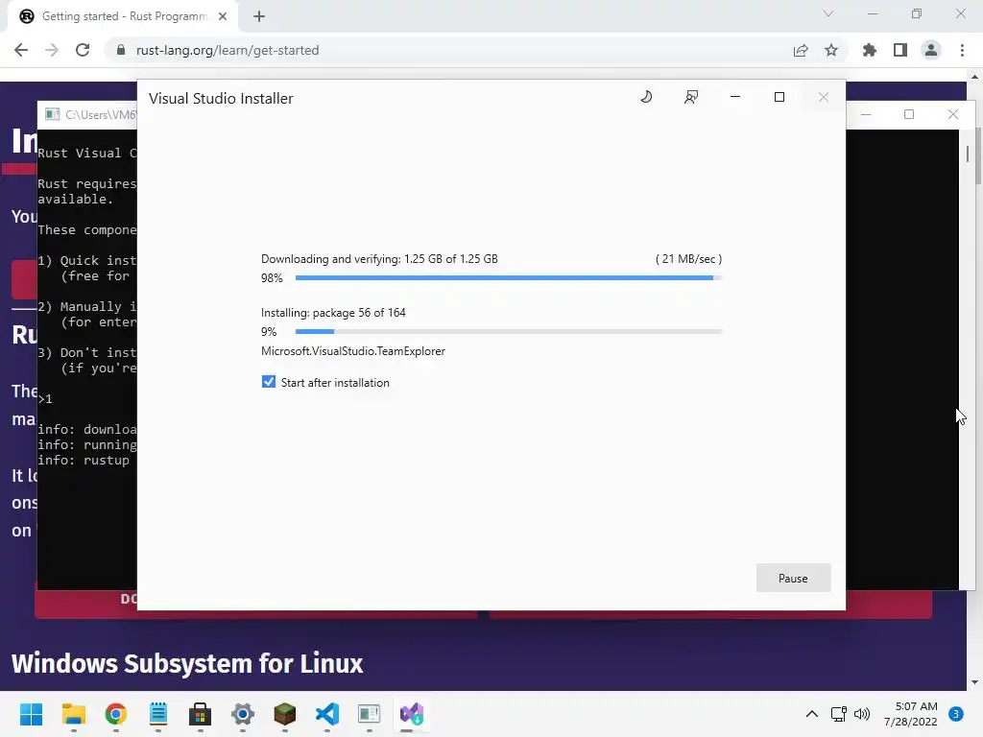Viewport: 983px width, 737px height.
Task: Reload the Rust get-started page
Action: point(83,50)
